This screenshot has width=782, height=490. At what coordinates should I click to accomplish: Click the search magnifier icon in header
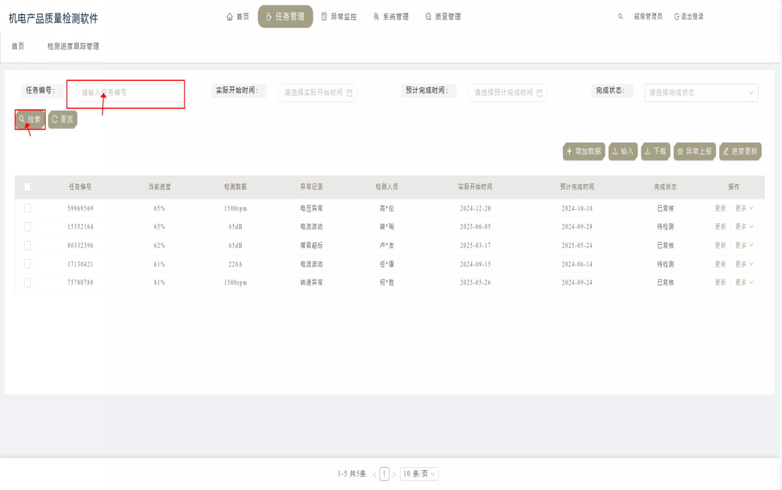point(620,17)
